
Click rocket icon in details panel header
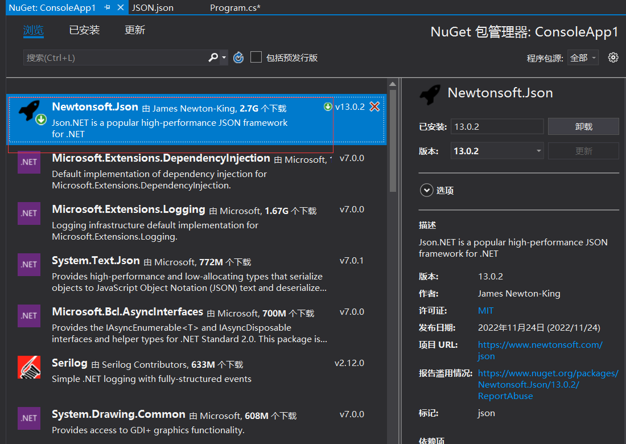click(x=430, y=94)
